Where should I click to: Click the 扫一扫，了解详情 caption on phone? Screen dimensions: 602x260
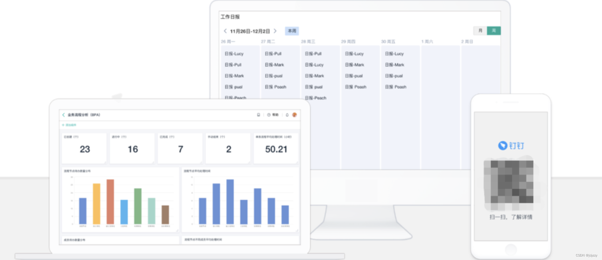tap(511, 217)
